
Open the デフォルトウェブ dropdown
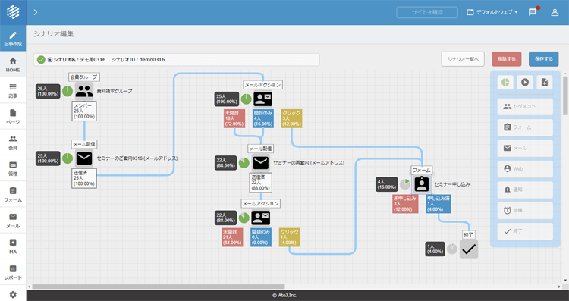492,12
